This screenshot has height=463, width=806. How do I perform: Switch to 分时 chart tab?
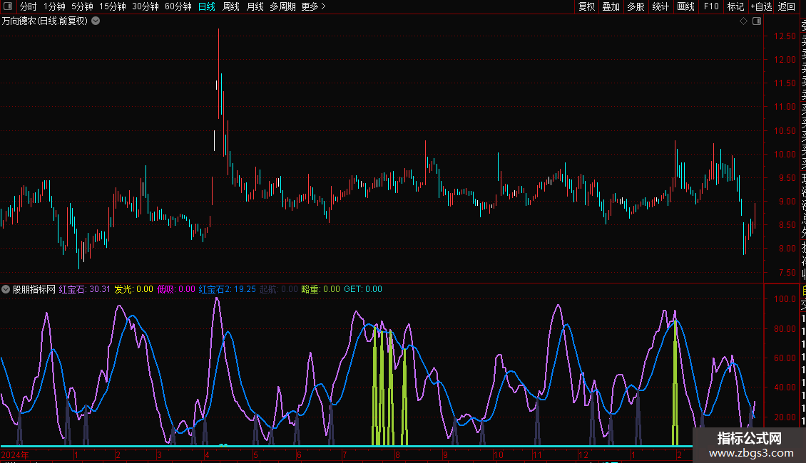tap(29, 6)
